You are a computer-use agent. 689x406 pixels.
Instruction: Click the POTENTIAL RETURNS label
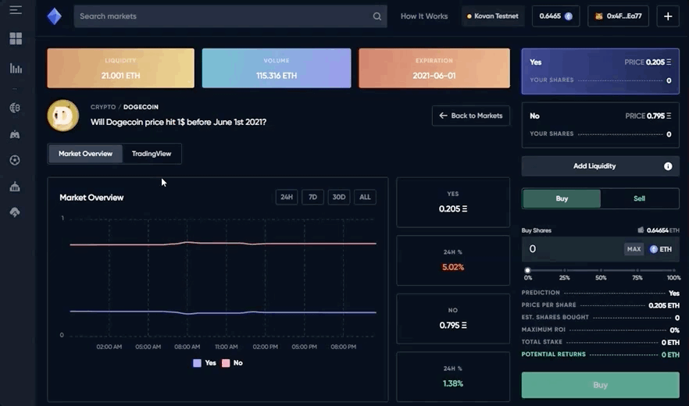[x=554, y=354]
